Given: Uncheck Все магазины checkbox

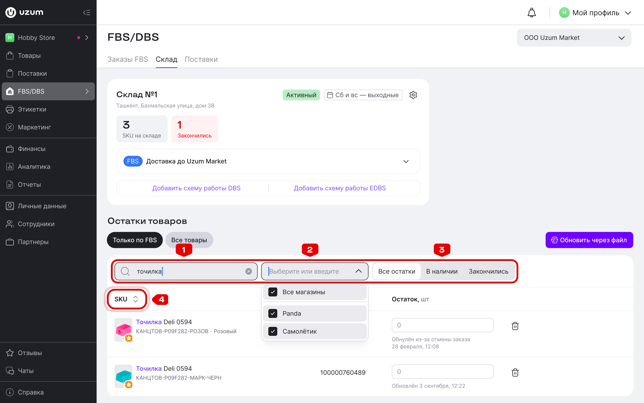Looking at the screenshot, I should [x=273, y=292].
